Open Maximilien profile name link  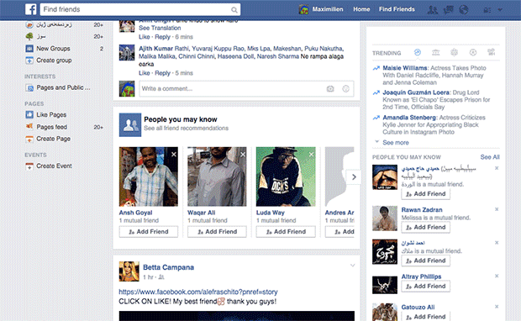coord(328,9)
